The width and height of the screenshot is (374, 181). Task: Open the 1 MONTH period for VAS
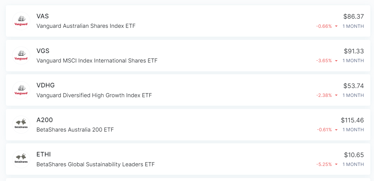point(353,26)
